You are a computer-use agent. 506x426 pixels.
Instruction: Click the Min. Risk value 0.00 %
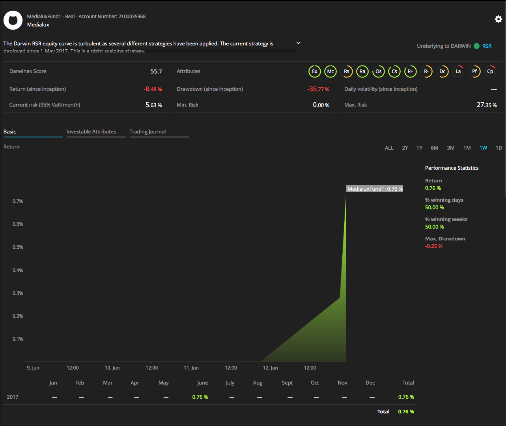[x=321, y=105]
